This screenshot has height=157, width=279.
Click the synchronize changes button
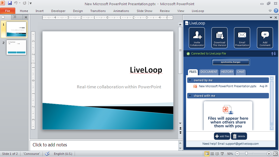click(x=231, y=62)
